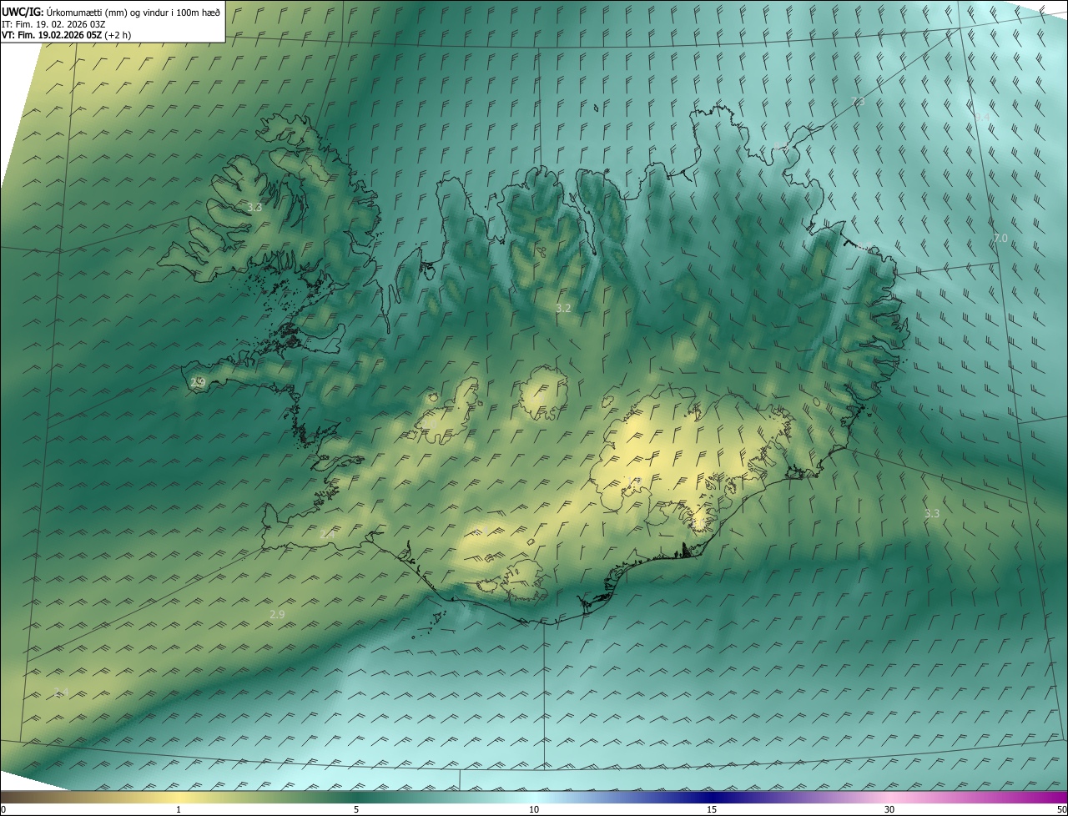Click the 'VT: Fim. 19.02.2026 05Z (+2 h)' line

pyautogui.click(x=66, y=35)
